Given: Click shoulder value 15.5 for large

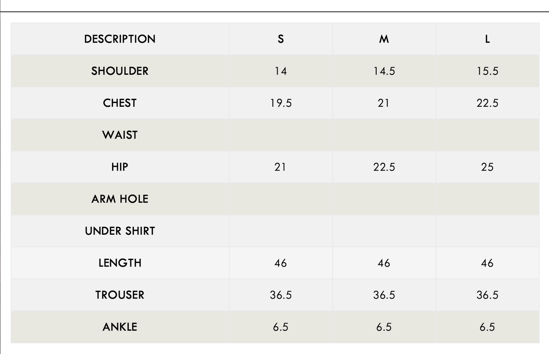Looking at the screenshot, I should (x=487, y=71).
